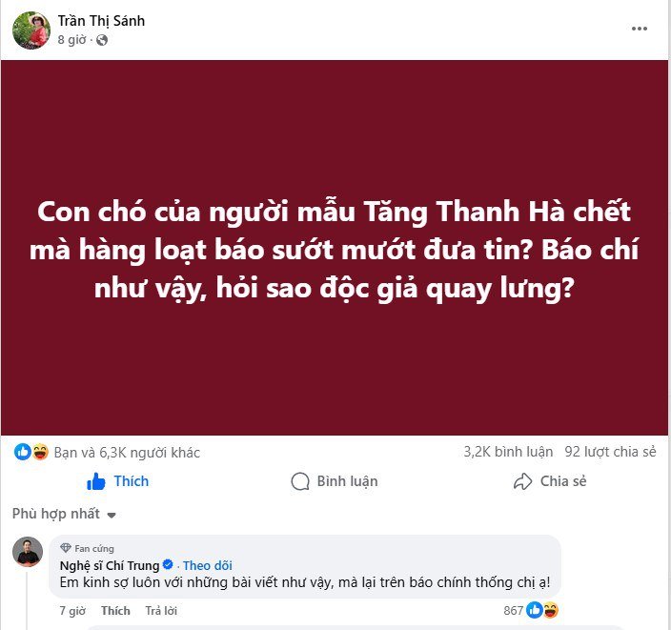This screenshot has height=630, width=671.
Task: Click the Fan cứng diamond badge icon
Action: pyautogui.click(x=66, y=548)
